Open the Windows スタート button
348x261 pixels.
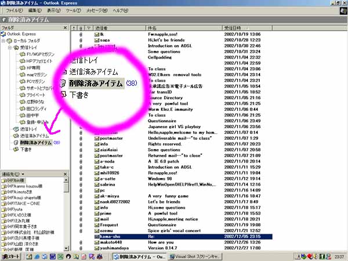[x=10, y=257]
